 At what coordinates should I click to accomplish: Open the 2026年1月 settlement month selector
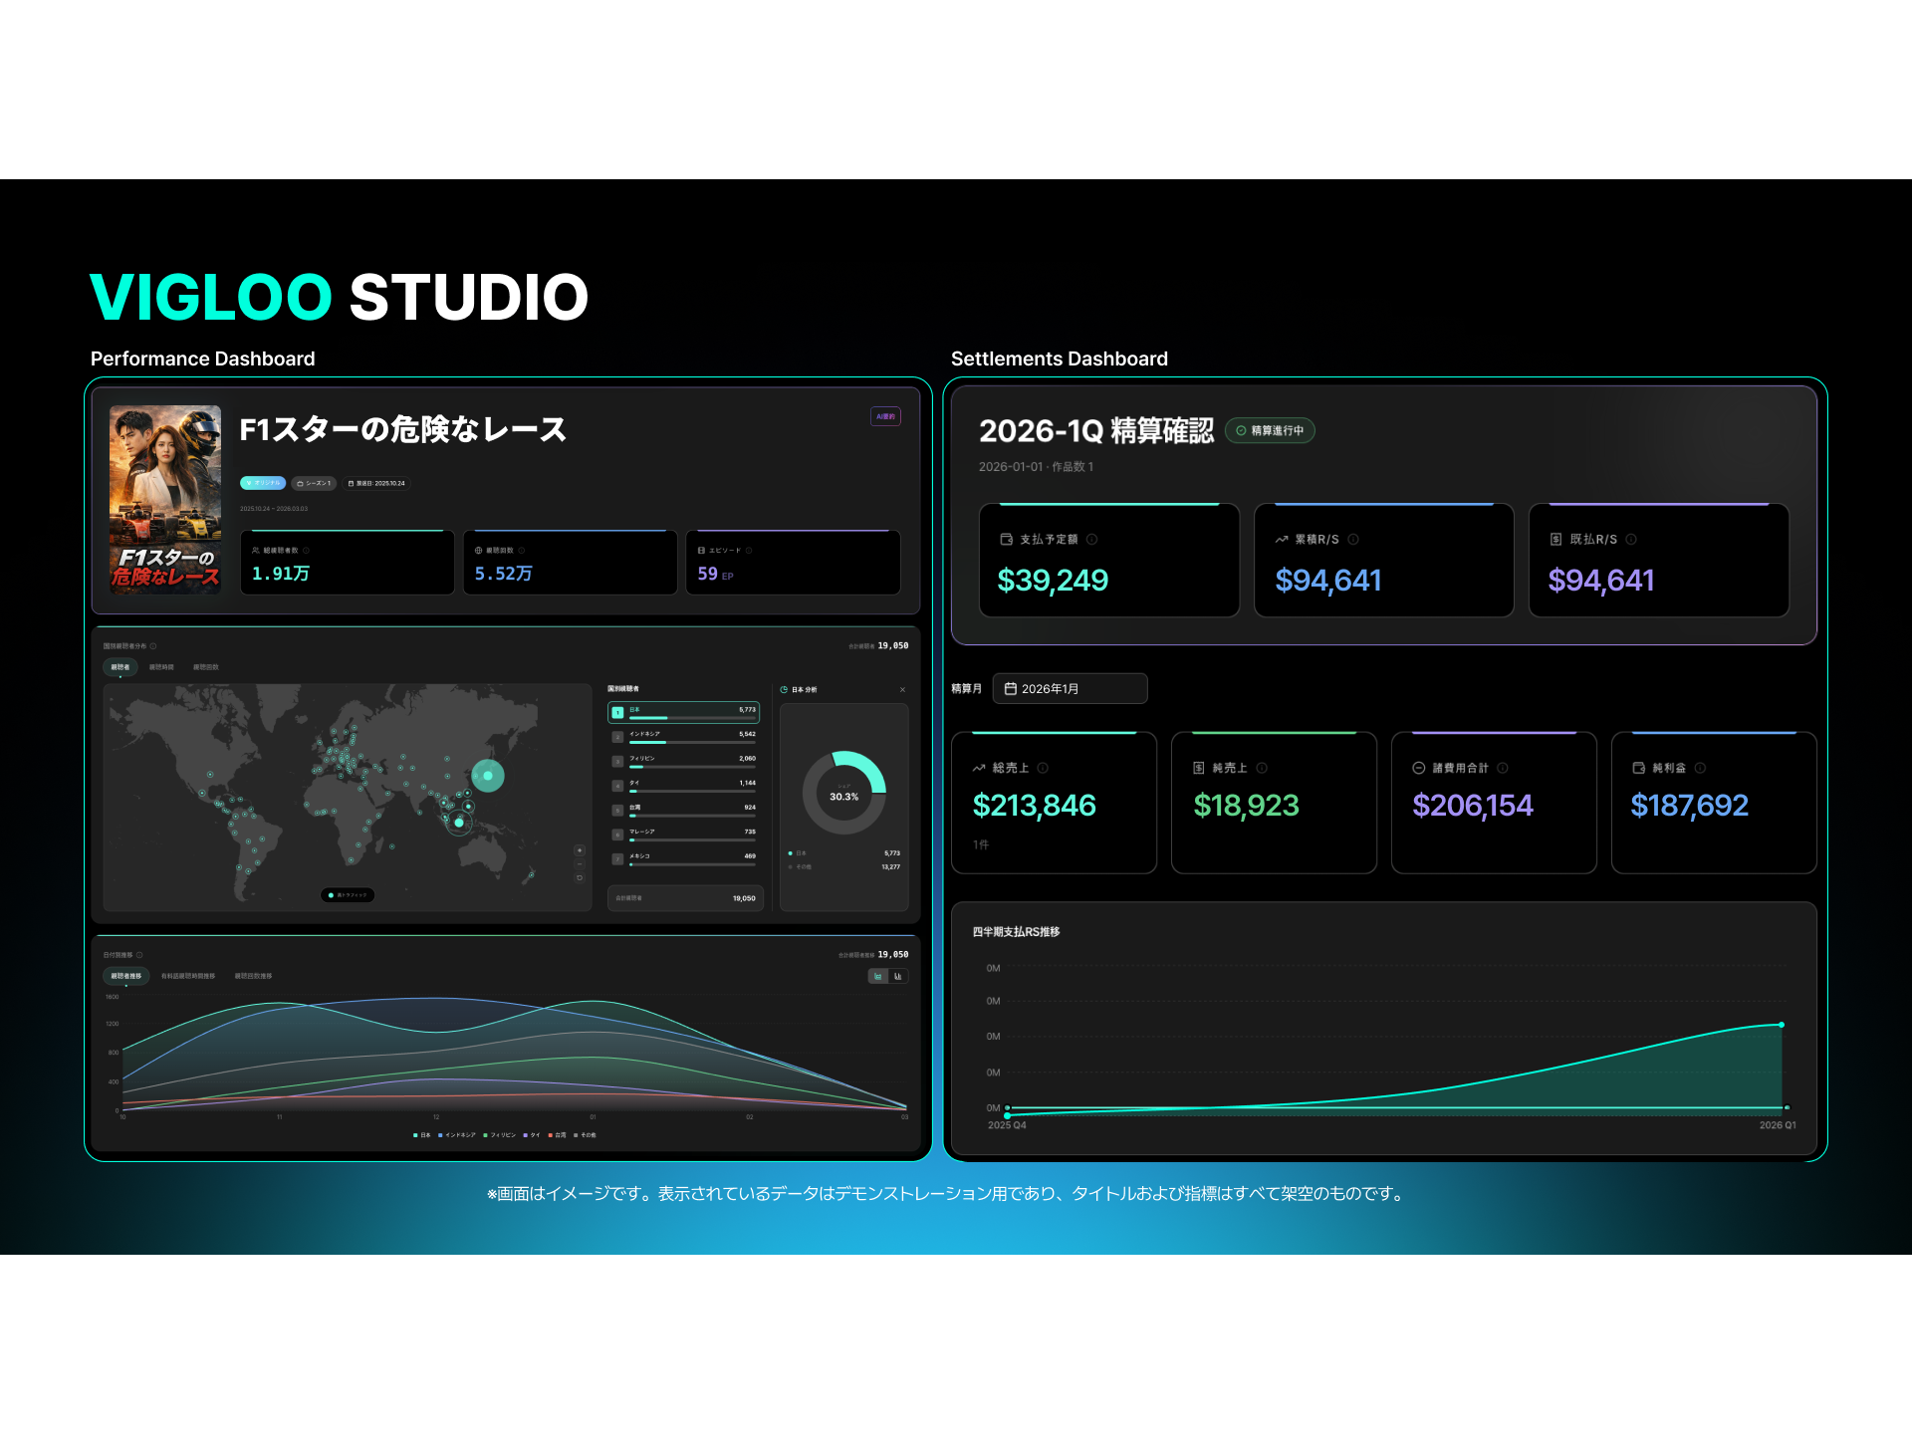(x=1071, y=688)
